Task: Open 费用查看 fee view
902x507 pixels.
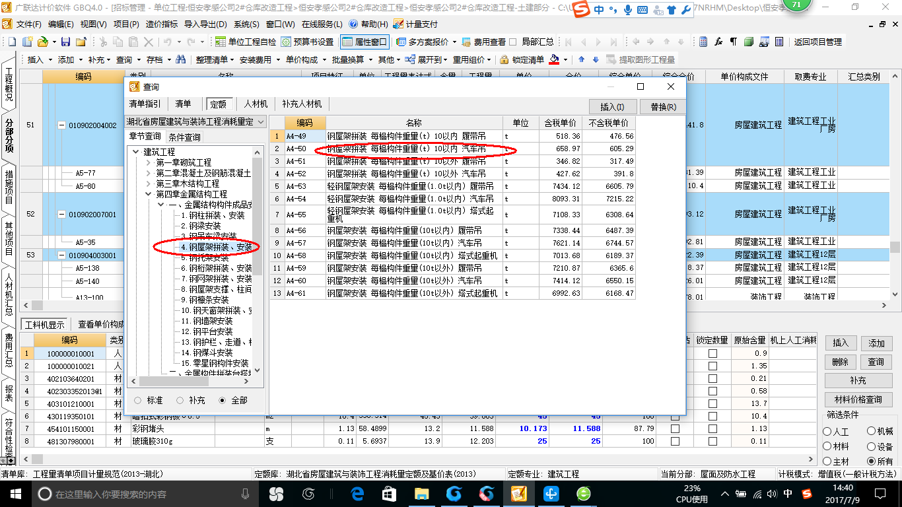Action: tap(484, 42)
